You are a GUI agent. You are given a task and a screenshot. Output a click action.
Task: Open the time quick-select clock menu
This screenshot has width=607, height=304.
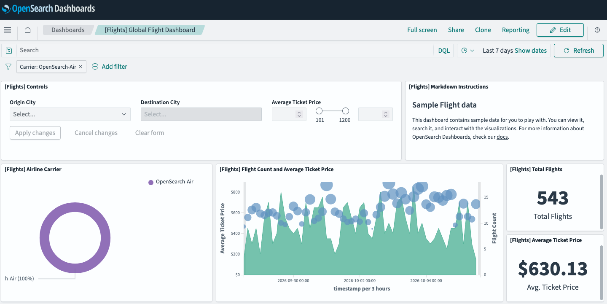(x=467, y=51)
